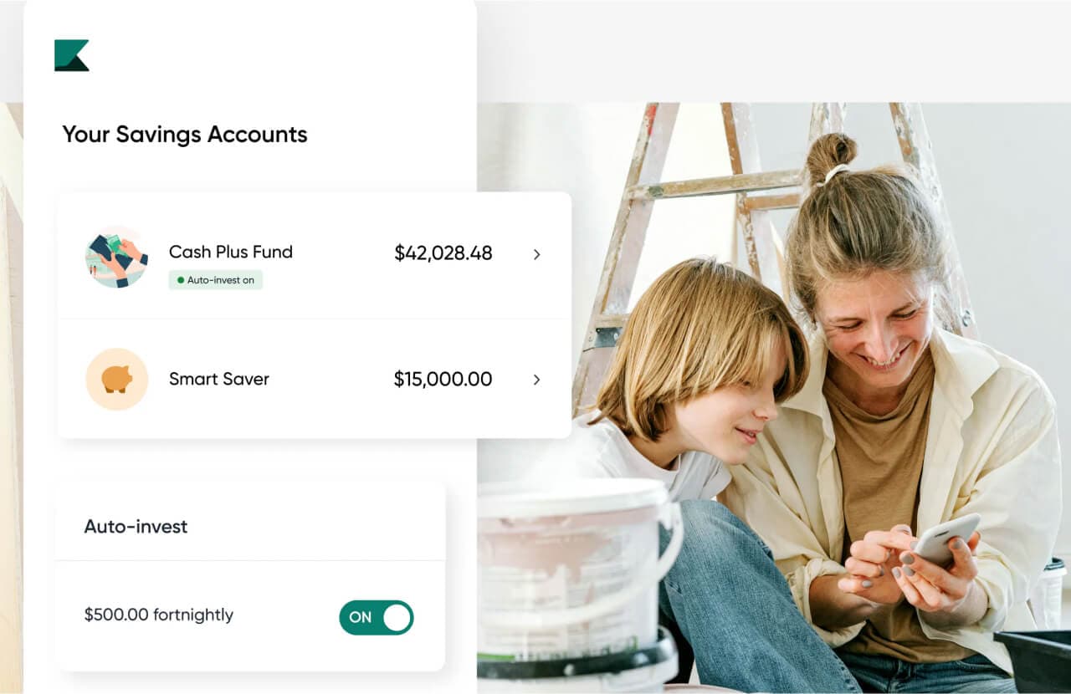The width and height of the screenshot is (1071, 694).
Task: Click the Your Savings Accounts heading
Action: tap(185, 135)
